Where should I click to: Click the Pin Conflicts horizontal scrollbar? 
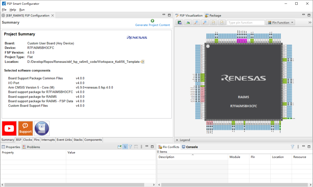pos(235,185)
